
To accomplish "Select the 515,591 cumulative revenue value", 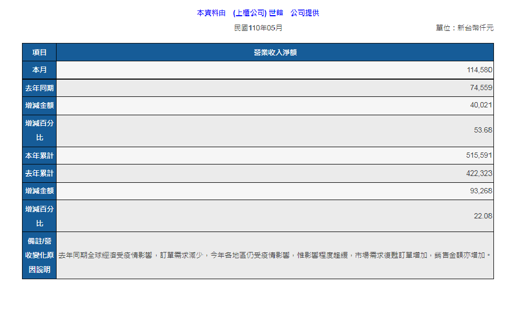I will coord(479,156).
